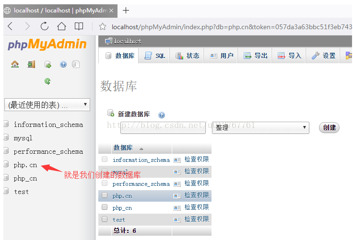The width and height of the screenshot is (353, 240).
Task: Open the 最近使用的表 dropdown
Action: tap(47, 104)
